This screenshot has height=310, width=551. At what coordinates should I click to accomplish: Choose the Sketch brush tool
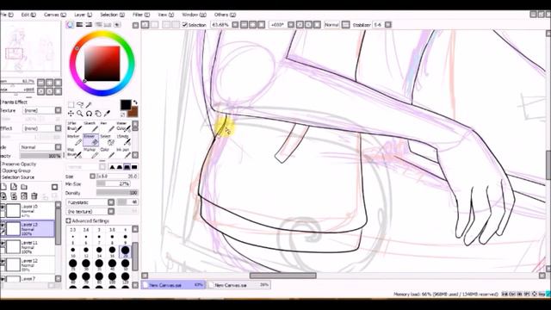(x=90, y=127)
